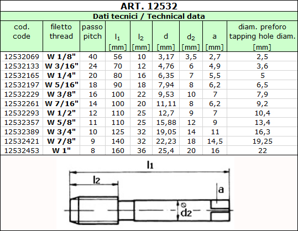Image resolution: width=298 pixels, height=231 pixels.
Task: Click the filetto thread column header
Action: point(61,32)
